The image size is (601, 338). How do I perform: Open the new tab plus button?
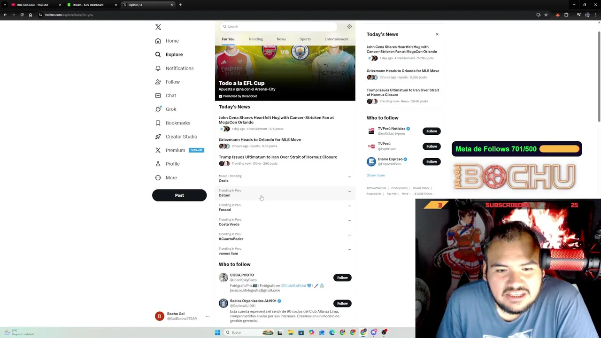180,5
